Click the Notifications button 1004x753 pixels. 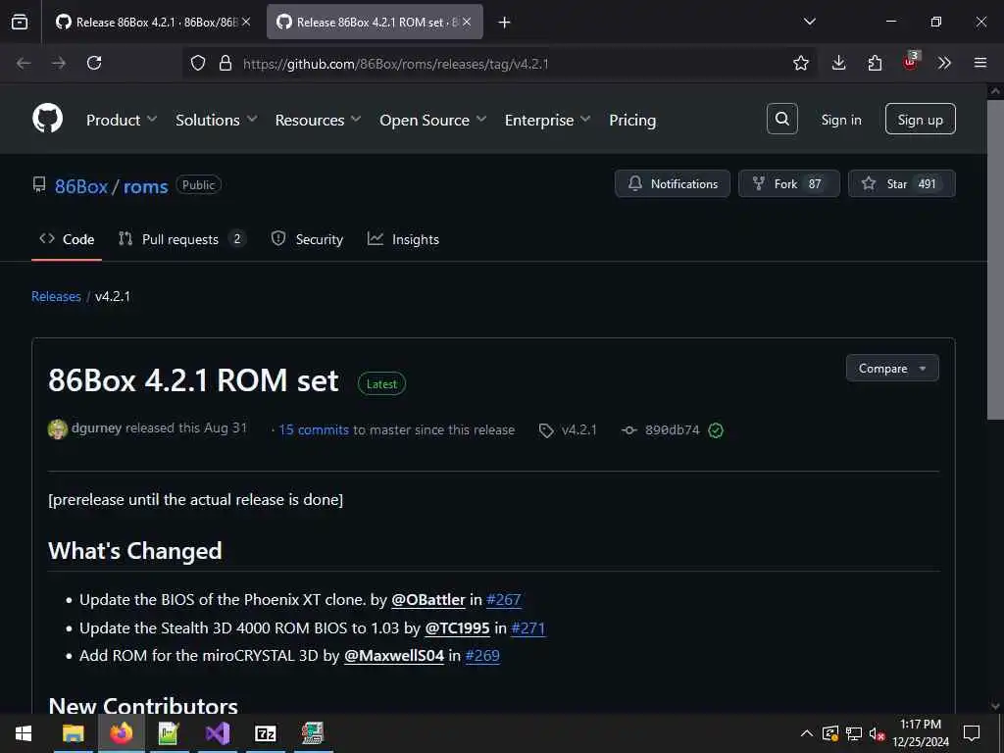coord(673,183)
